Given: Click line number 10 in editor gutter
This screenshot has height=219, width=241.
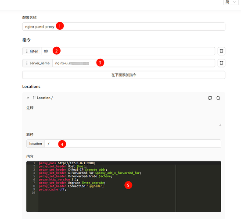Looking at the screenshot, I should coord(33,193).
